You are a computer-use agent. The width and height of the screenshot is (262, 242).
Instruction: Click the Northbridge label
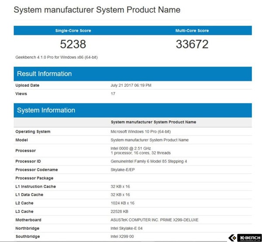(27, 228)
